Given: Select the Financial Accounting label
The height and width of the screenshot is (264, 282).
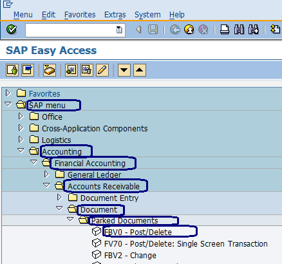Looking at the screenshot, I should pos(90,164).
